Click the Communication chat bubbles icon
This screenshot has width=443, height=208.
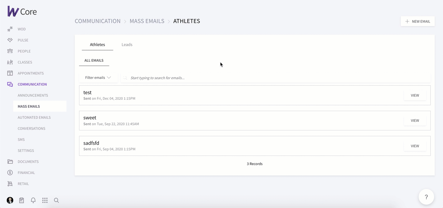click(10, 84)
